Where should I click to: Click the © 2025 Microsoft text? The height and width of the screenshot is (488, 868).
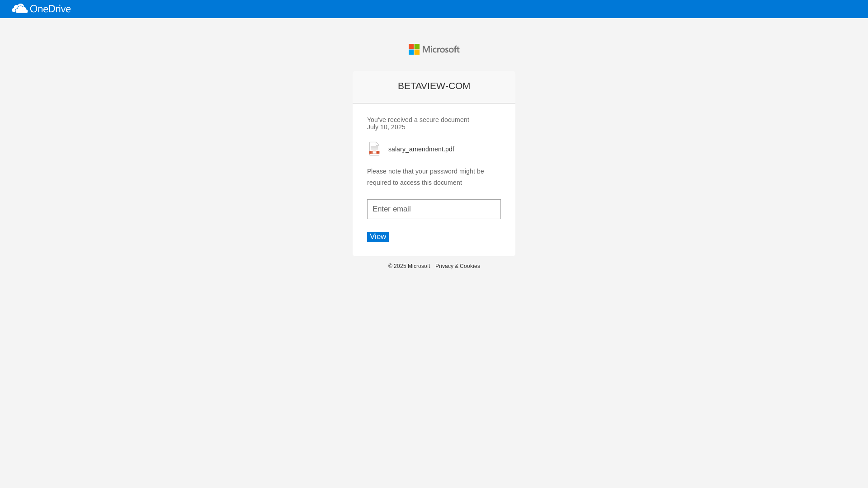pyautogui.click(x=409, y=266)
